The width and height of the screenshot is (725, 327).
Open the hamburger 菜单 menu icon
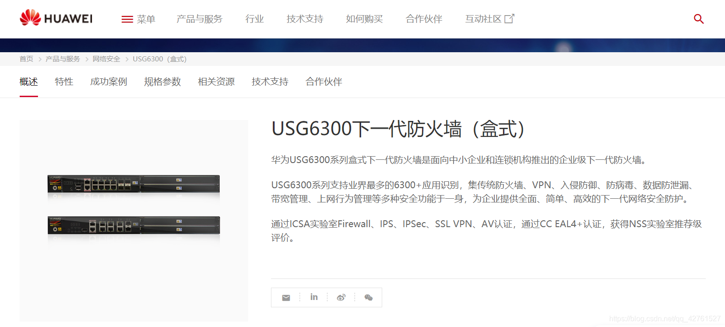coord(127,19)
